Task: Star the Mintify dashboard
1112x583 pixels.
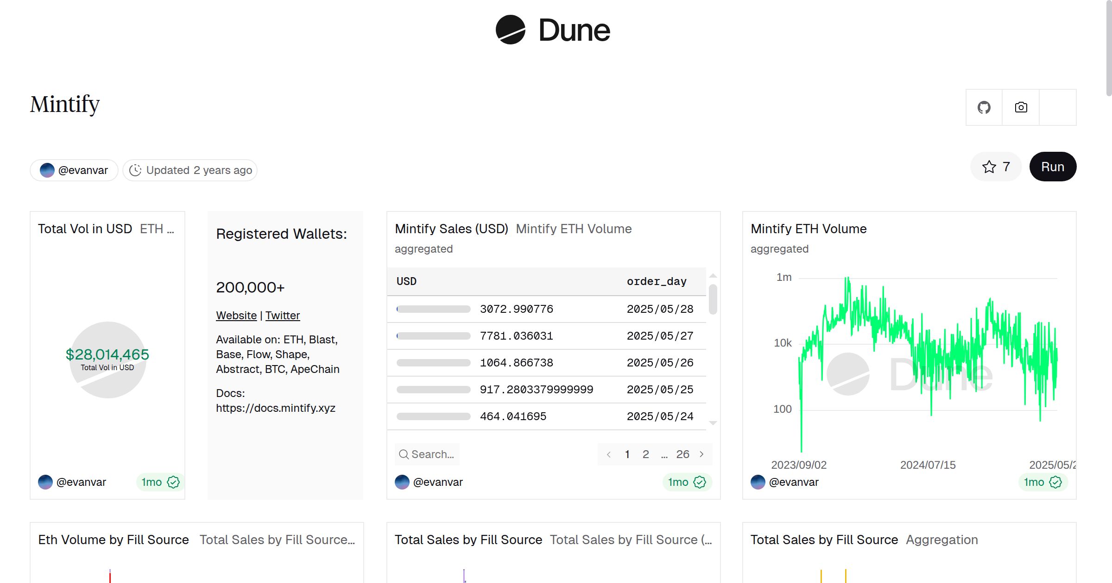Action: tap(996, 167)
